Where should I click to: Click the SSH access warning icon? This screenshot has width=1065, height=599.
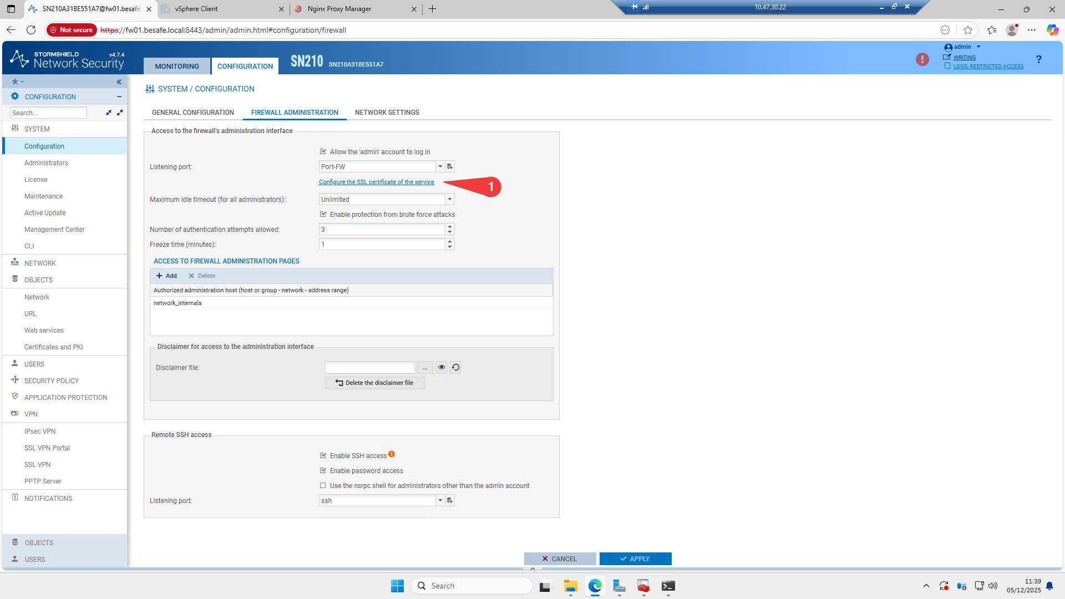[392, 454]
